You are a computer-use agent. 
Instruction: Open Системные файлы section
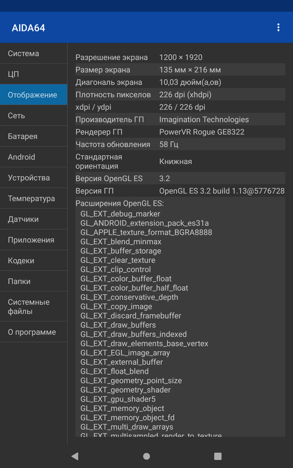(34, 306)
